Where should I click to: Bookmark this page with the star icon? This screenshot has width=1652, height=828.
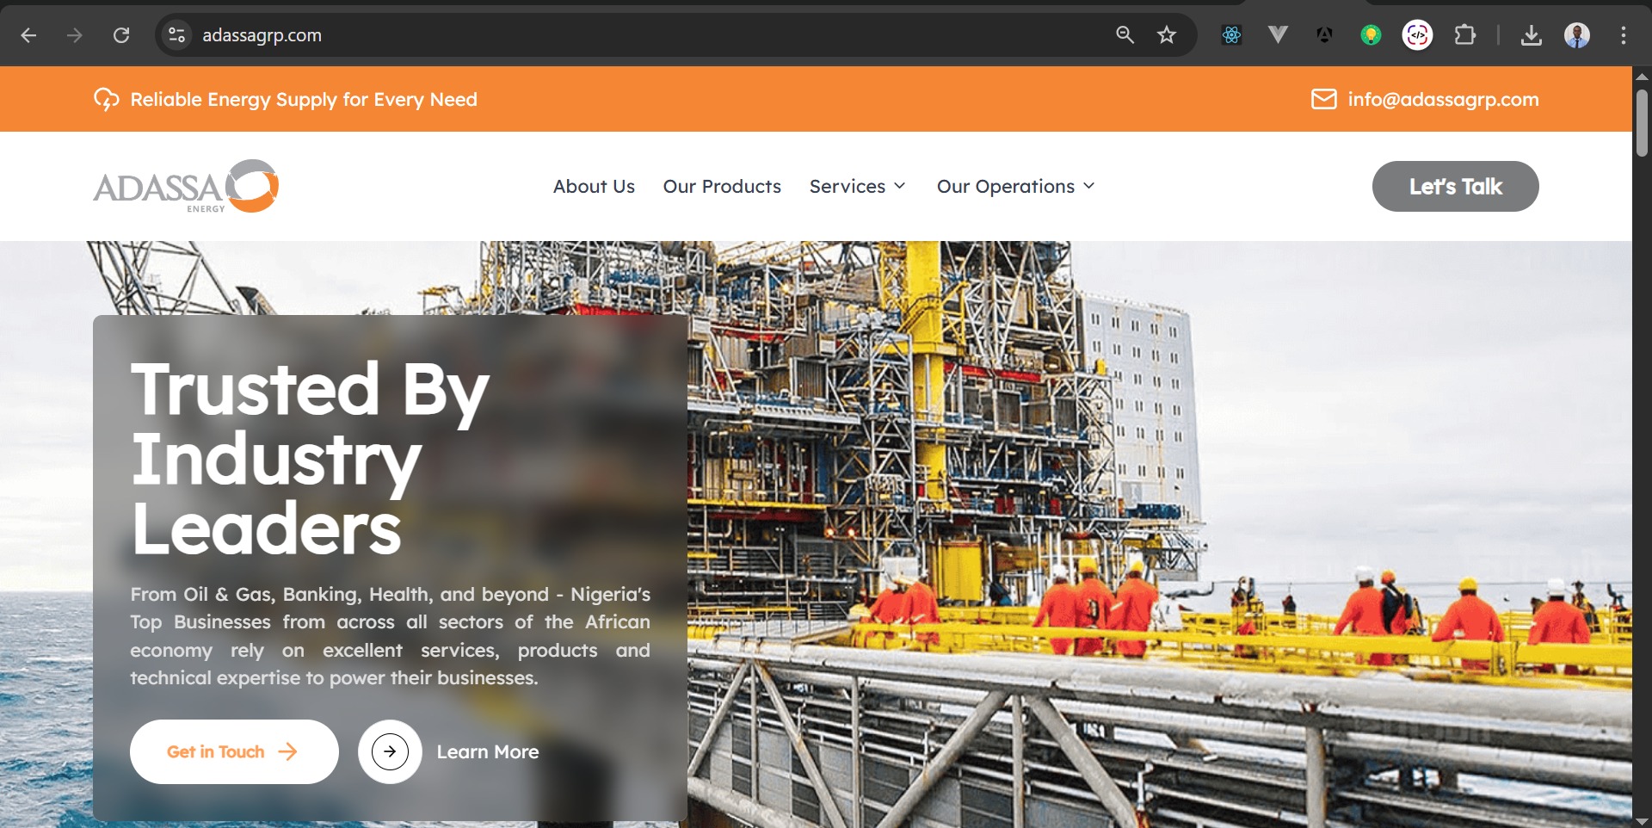point(1167,35)
